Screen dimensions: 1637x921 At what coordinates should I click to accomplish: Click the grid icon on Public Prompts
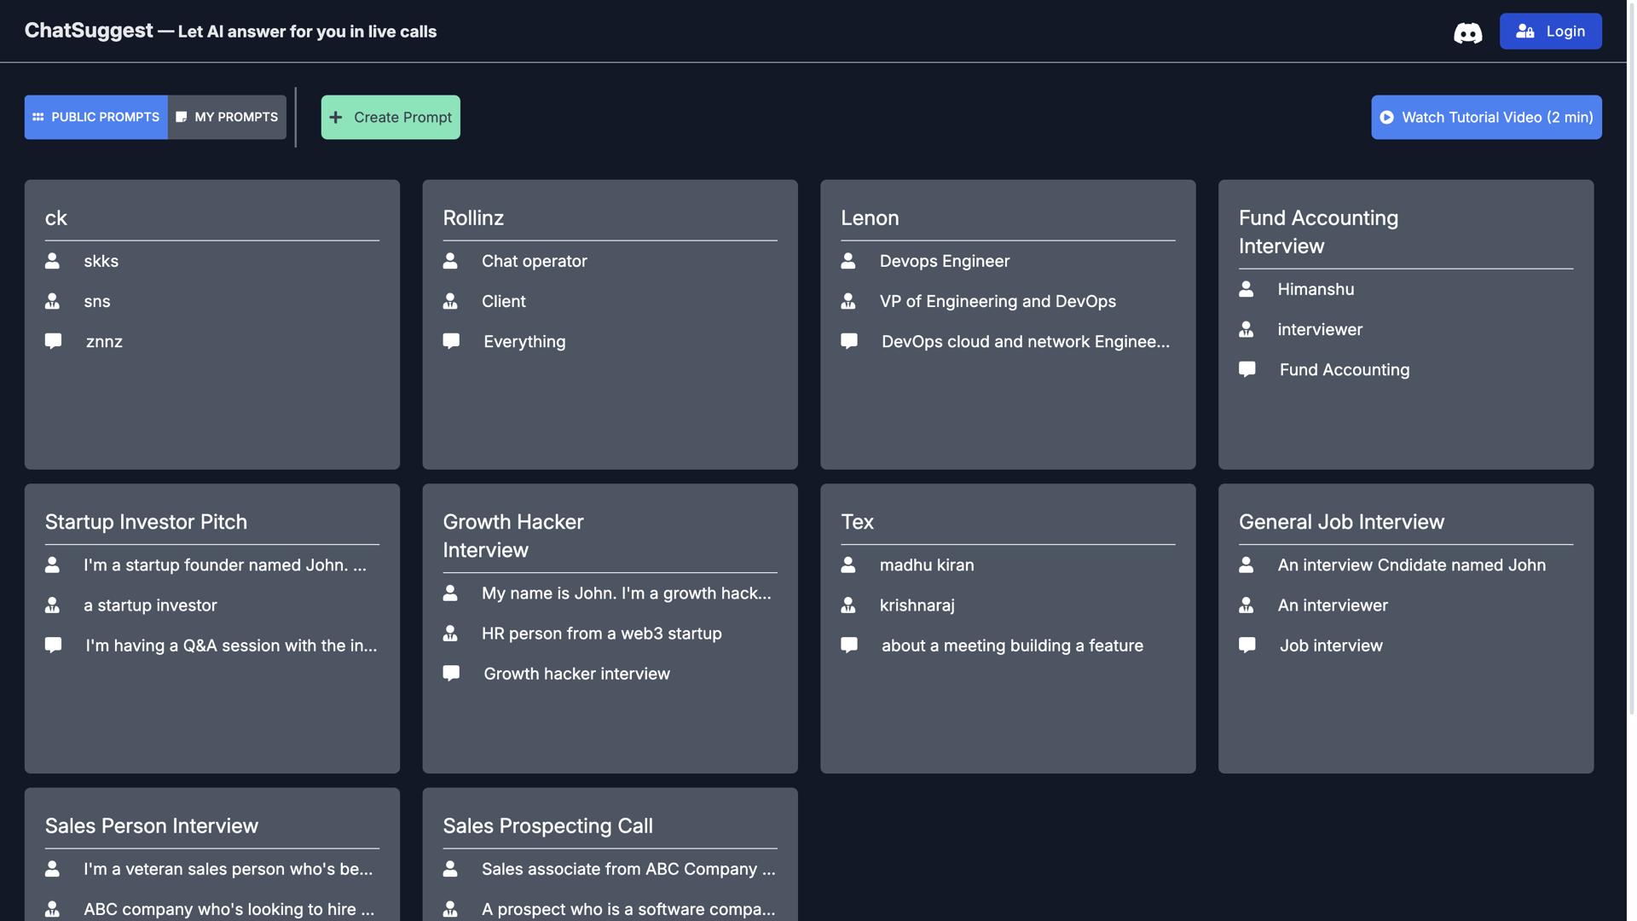(38, 117)
